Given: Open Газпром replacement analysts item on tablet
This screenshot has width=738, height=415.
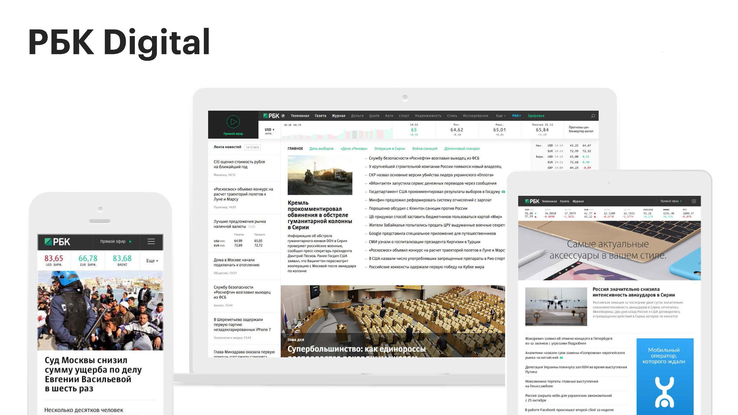Looking at the screenshot, I should [575, 355].
